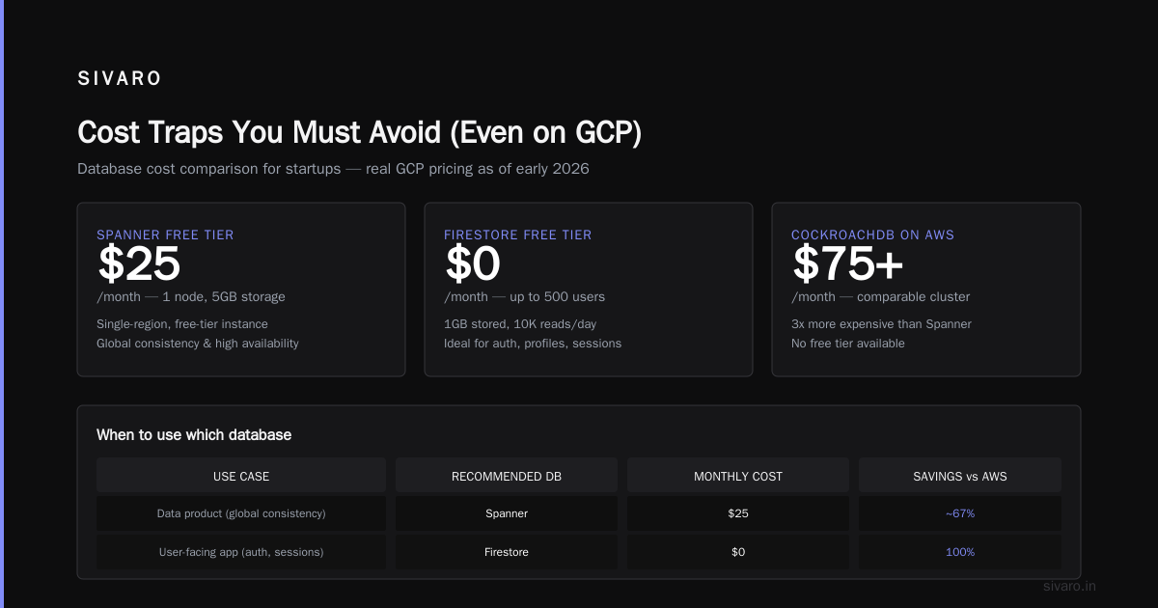
Task: Click "User-facing app (auth, sessions)" cell
Action: coord(241,552)
